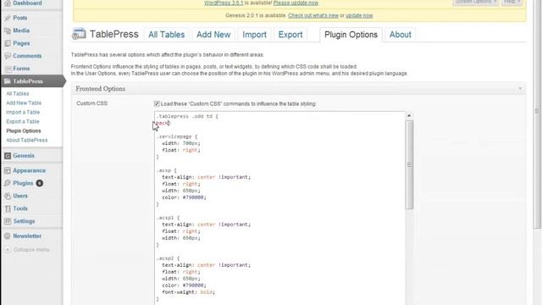This screenshot has height=305, width=542.
Task: Click the Export a Table submenu link
Action: tap(23, 122)
